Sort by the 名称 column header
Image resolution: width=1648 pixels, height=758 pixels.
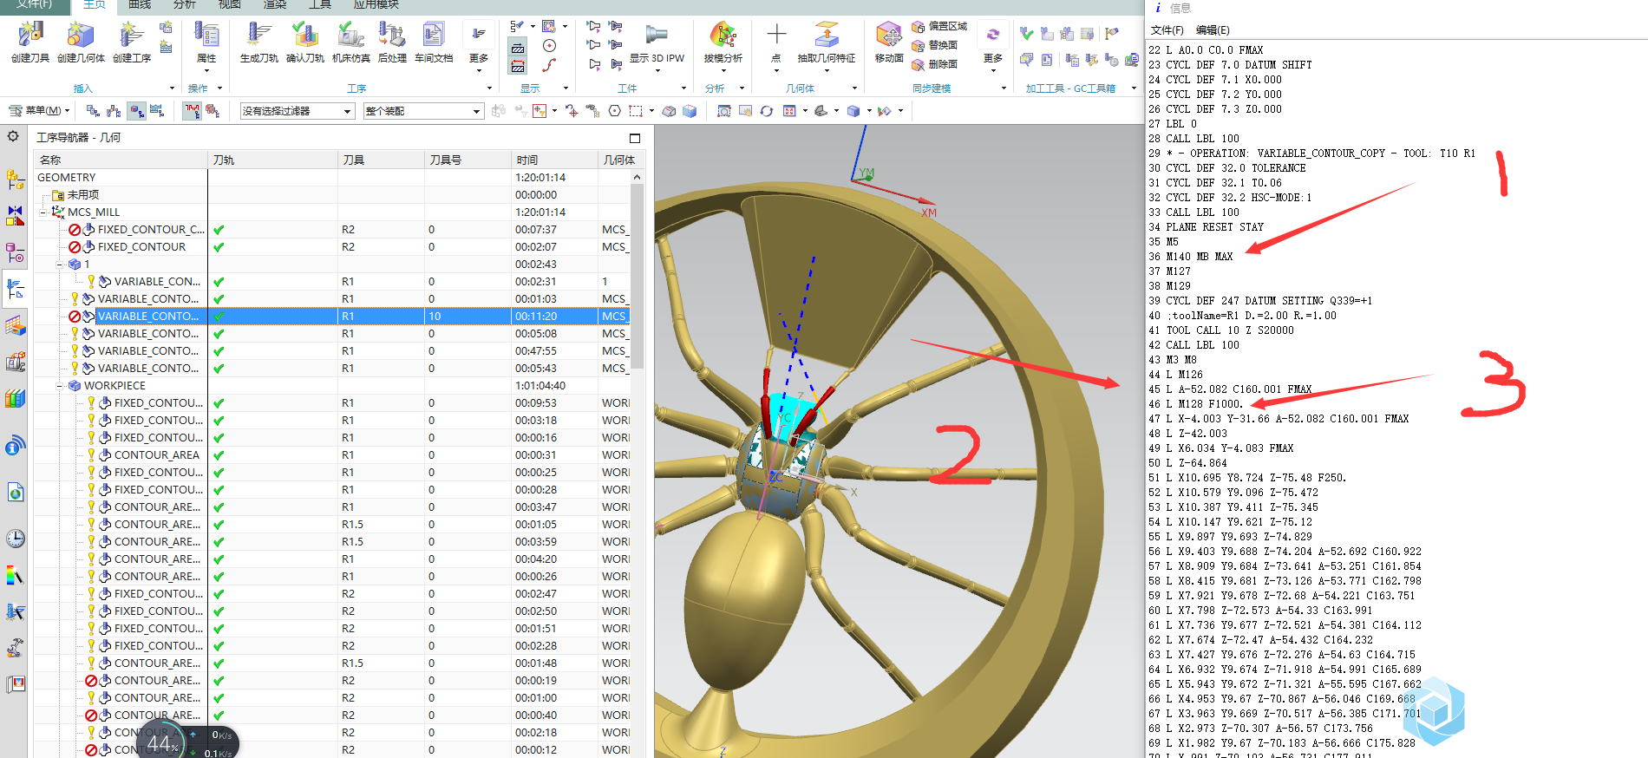(x=120, y=160)
